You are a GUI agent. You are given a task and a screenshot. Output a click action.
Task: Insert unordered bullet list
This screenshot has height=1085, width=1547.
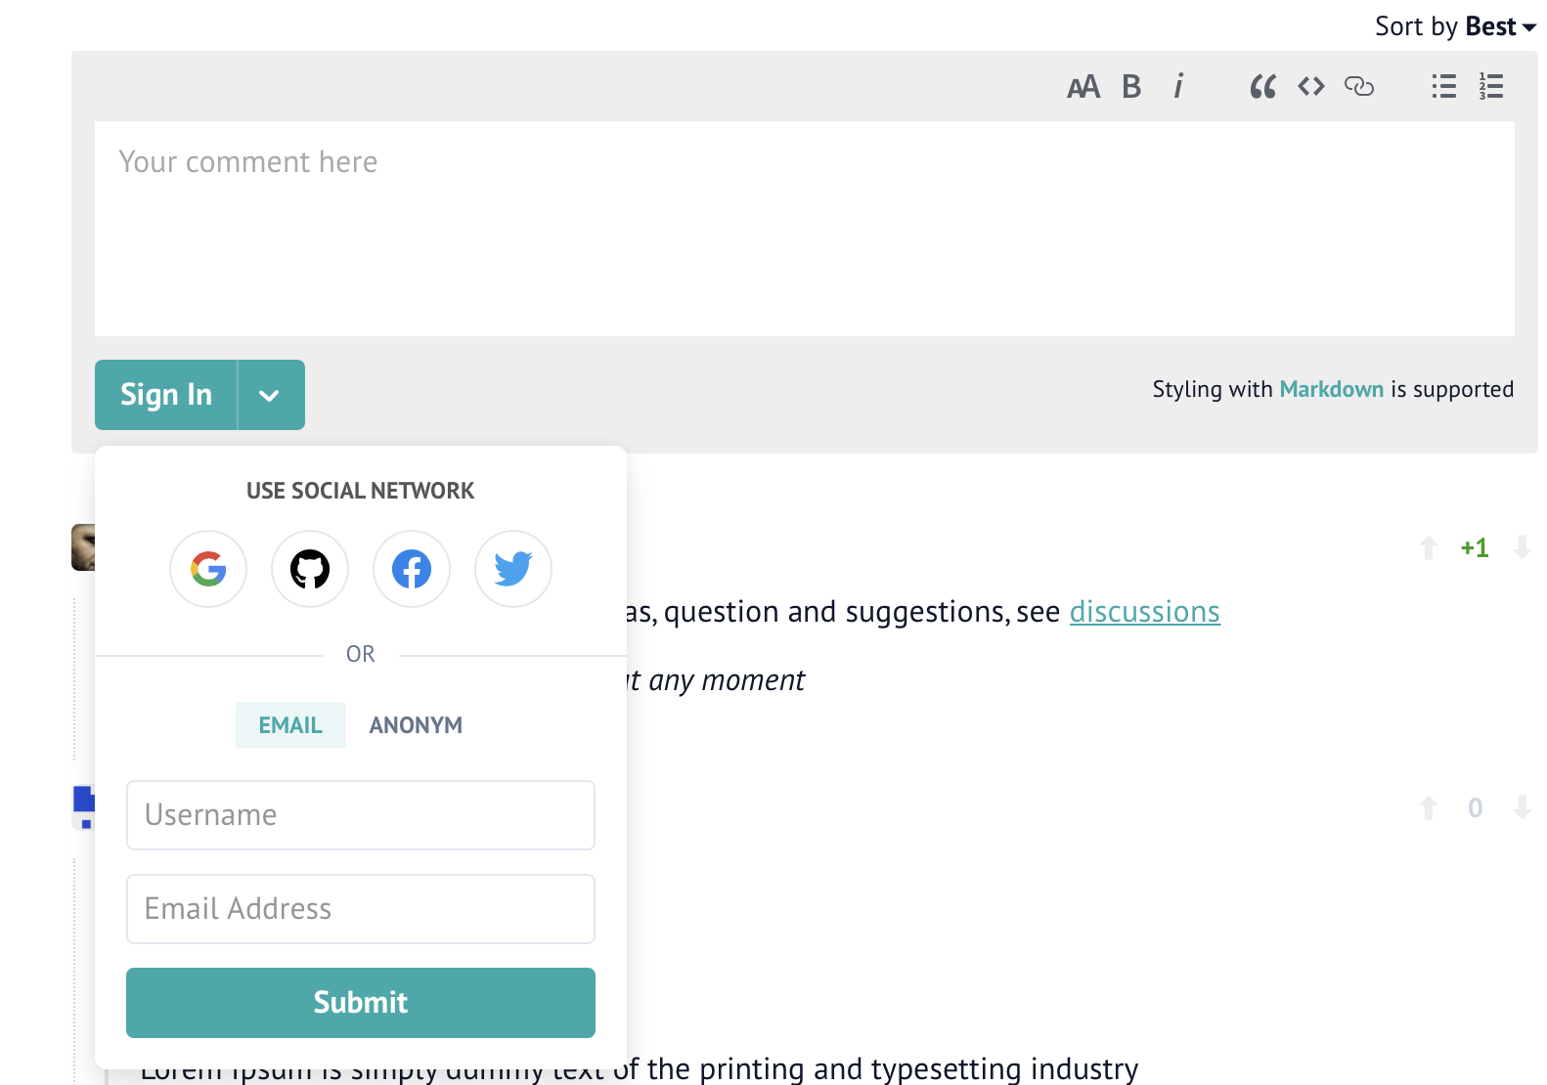click(x=1444, y=87)
